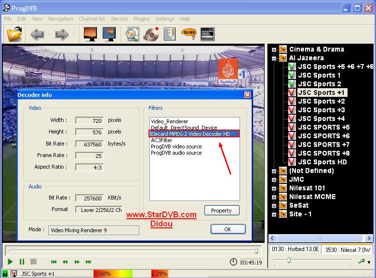Image resolution: width=376 pixels, height=278 pixels.
Task: Open the teletext toolbar icon
Action: [207, 34]
